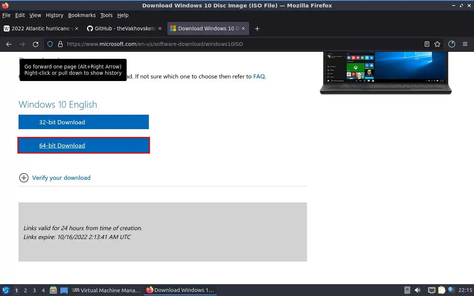474x296 pixels.
Task: Open the Firefox account/extension icon in the toolbar
Action: tap(452, 44)
